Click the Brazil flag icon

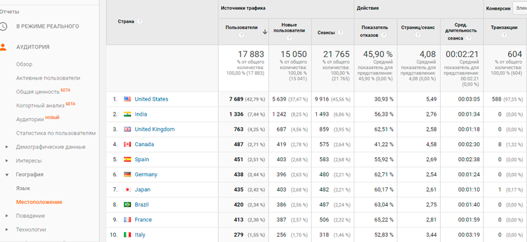pyautogui.click(x=127, y=205)
